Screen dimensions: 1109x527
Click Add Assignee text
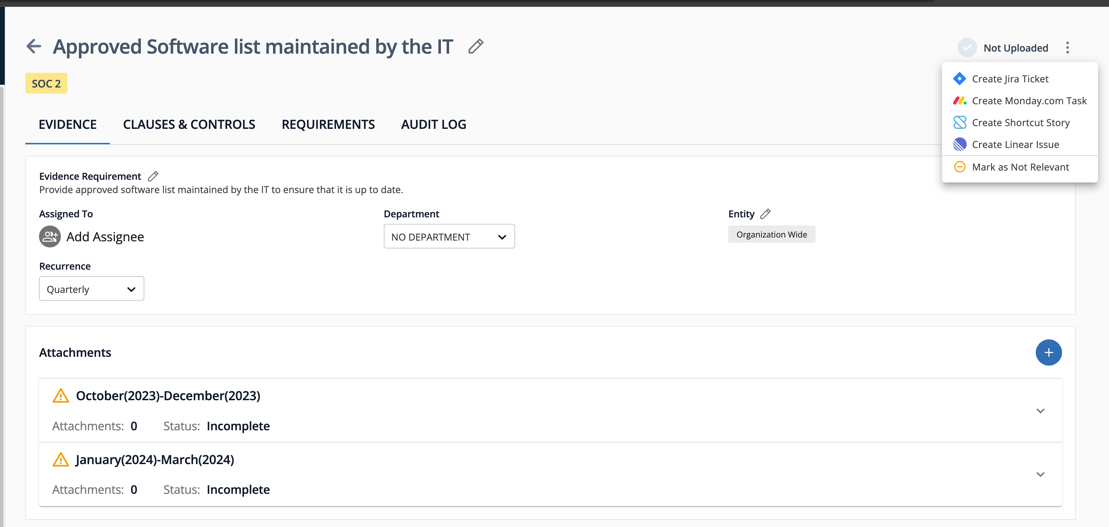[x=105, y=237]
